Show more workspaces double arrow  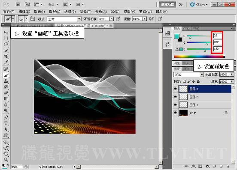coord(180,5)
